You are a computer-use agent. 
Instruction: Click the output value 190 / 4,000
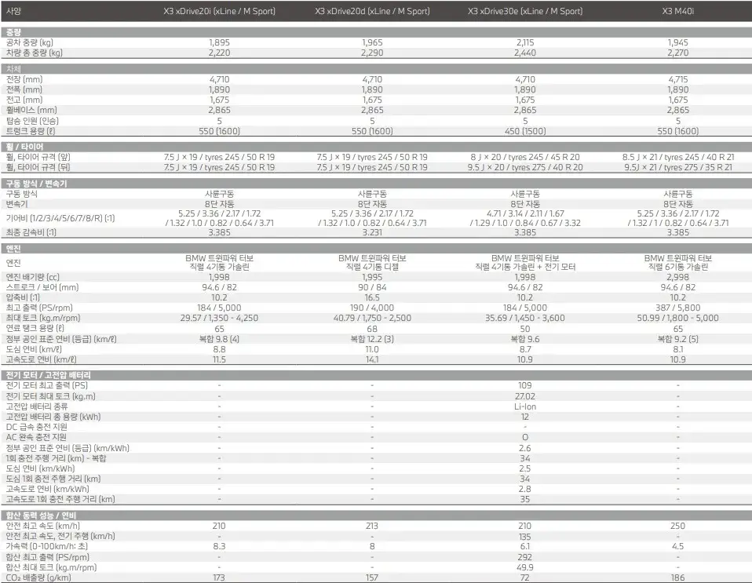(x=372, y=308)
